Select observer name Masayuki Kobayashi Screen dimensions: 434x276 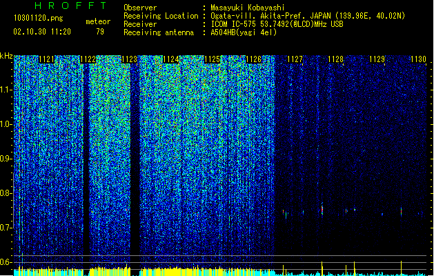coord(248,8)
